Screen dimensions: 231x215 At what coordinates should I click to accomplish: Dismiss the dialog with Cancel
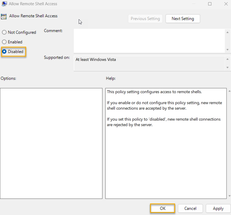pos(190,208)
